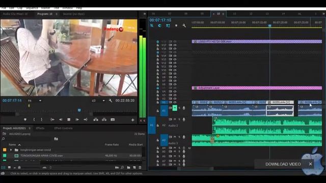Toggle the eye on track V12
The width and height of the screenshot is (326, 183).
(x=175, y=63)
